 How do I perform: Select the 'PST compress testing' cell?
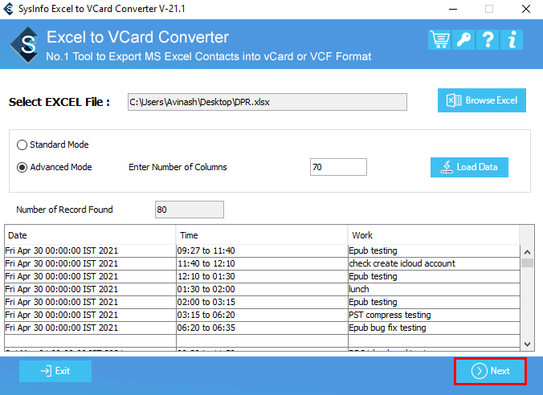click(435, 315)
